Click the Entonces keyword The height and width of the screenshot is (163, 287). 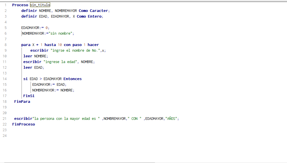[x=73, y=79]
